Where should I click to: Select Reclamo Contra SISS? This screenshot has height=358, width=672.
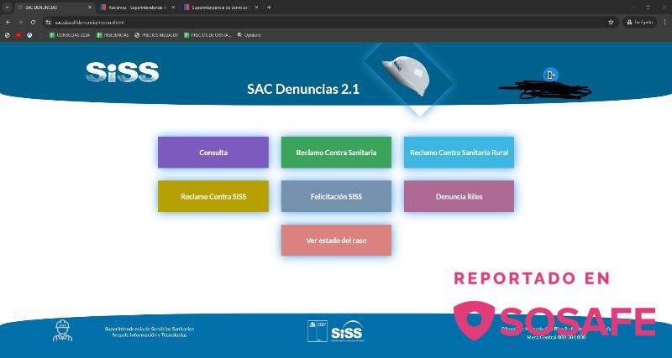coord(213,196)
